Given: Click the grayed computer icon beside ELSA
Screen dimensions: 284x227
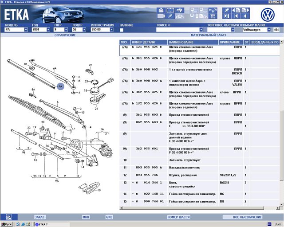Looking at the screenshot, I should [203, 10].
